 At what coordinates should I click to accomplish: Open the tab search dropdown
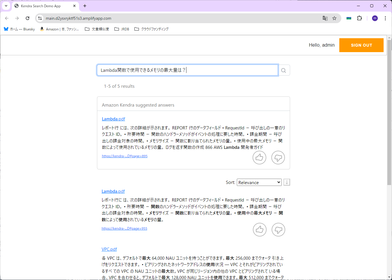click(x=6, y=6)
